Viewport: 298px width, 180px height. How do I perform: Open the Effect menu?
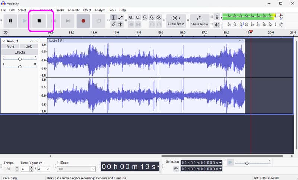pos(87,10)
